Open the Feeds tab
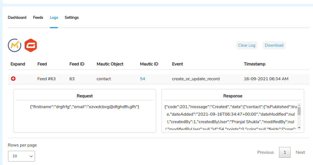313x165 pixels. pyautogui.click(x=38, y=17)
